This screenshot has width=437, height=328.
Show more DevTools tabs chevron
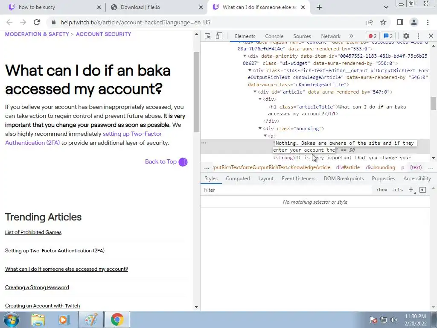pyautogui.click(x=351, y=36)
